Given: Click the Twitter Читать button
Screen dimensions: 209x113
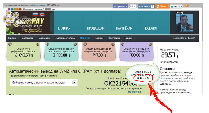Looking at the screenshot, I should coord(176,6).
